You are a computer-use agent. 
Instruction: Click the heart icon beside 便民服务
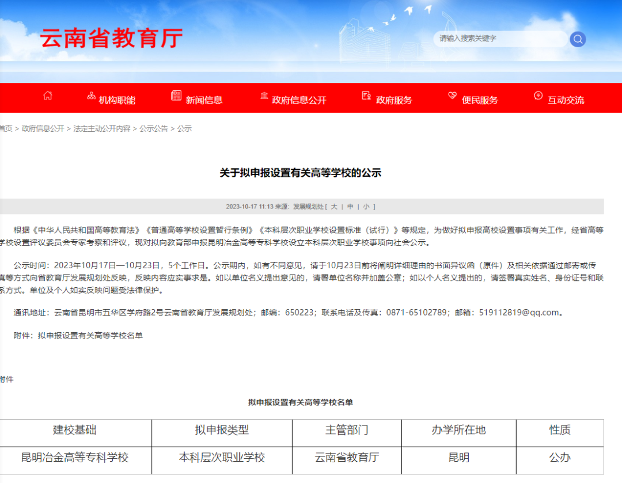pyautogui.click(x=452, y=96)
